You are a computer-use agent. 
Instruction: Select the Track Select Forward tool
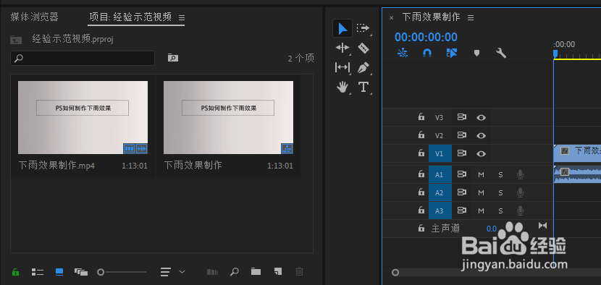(363, 28)
